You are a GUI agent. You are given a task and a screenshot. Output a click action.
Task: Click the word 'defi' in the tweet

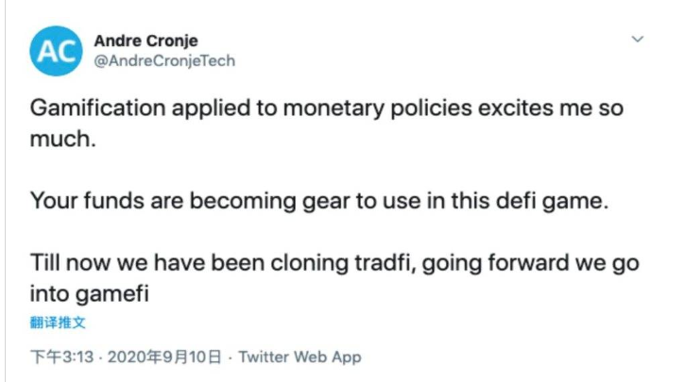(516, 201)
